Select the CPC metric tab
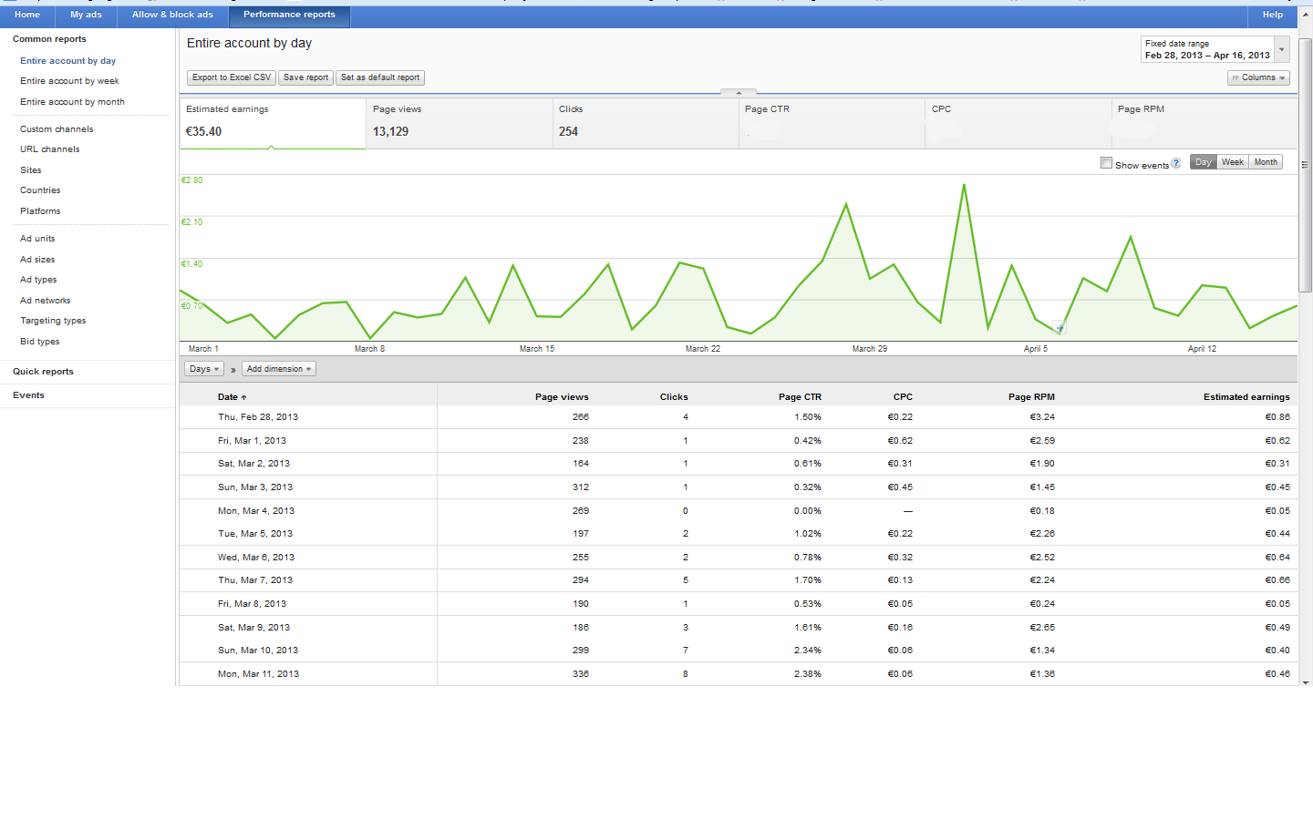 (x=1018, y=123)
